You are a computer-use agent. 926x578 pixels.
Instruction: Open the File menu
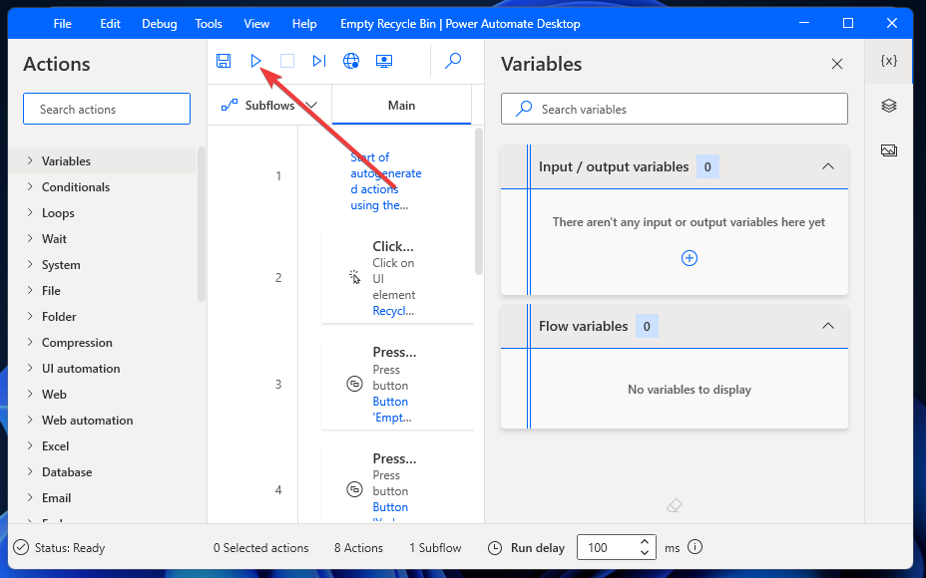tap(62, 24)
